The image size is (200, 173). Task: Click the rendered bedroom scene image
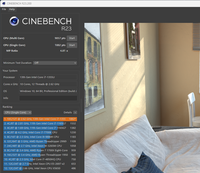(142, 98)
